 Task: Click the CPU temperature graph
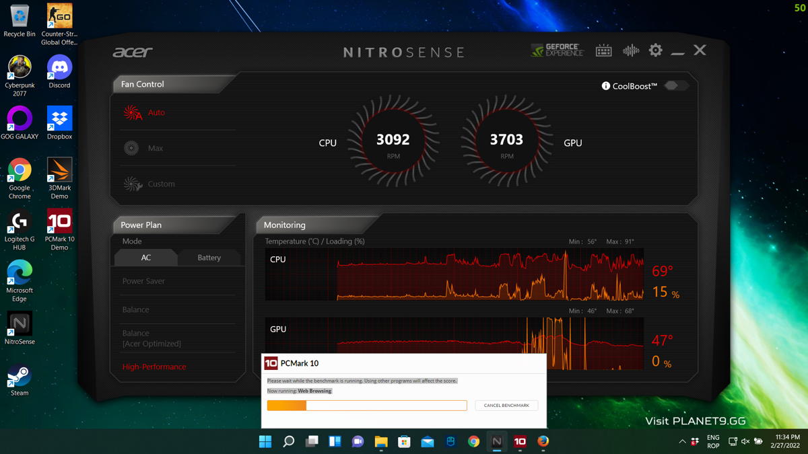454,274
